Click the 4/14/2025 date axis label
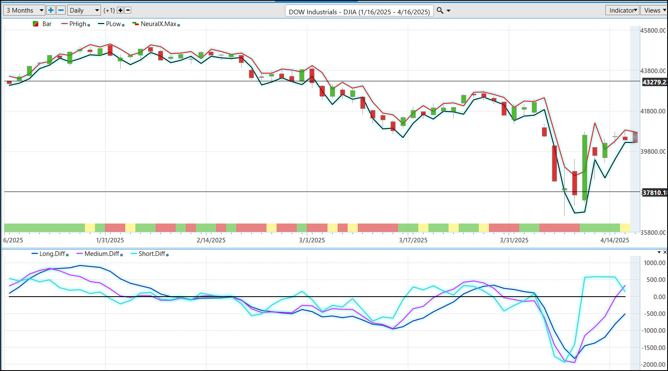Viewport: 668px width, 371px height. click(x=615, y=240)
